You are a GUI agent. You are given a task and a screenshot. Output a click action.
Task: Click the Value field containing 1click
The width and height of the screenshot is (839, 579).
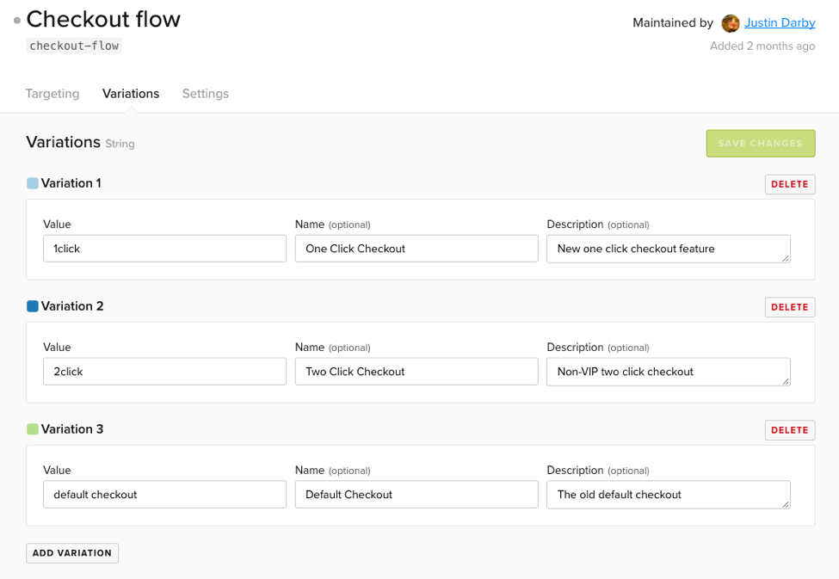click(x=164, y=248)
